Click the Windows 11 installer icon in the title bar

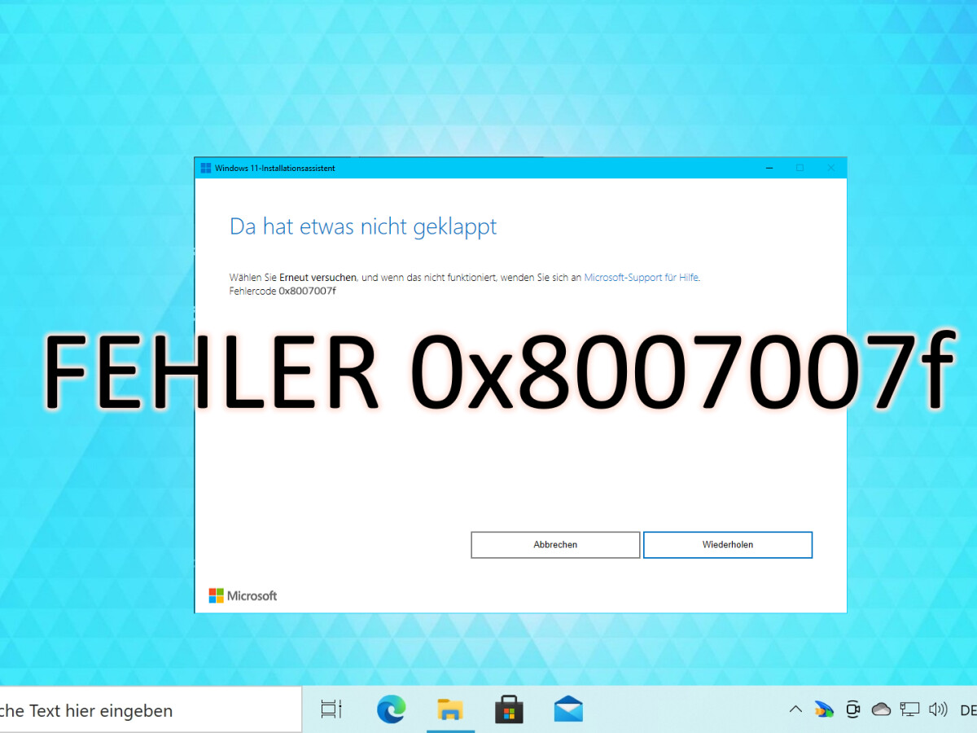(x=204, y=168)
